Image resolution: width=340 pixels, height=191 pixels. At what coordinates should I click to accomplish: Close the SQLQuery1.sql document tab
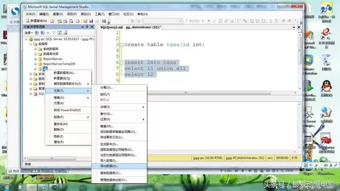point(299,27)
